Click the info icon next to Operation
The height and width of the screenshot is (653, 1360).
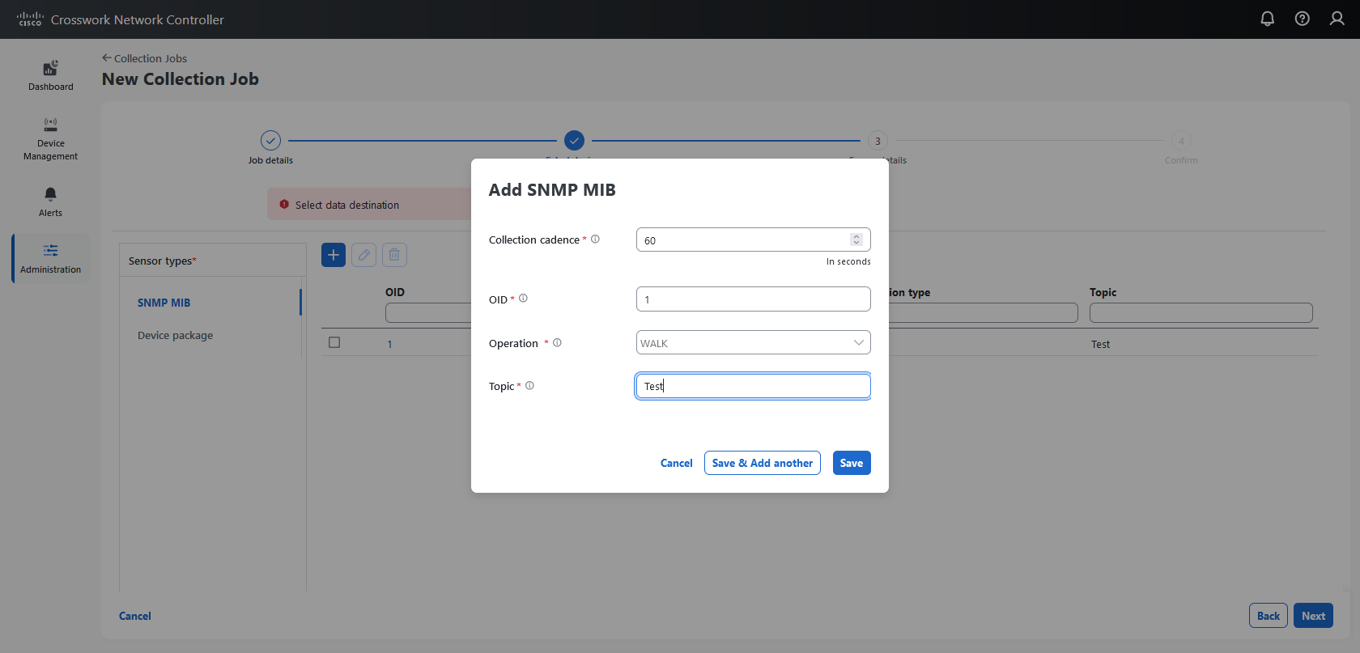pyautogui.click(x=557, y=342)
